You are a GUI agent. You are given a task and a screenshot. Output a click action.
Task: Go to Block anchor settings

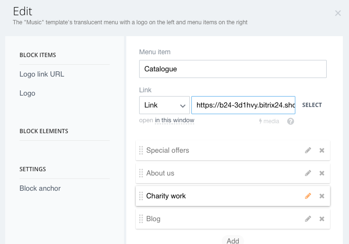40,188
